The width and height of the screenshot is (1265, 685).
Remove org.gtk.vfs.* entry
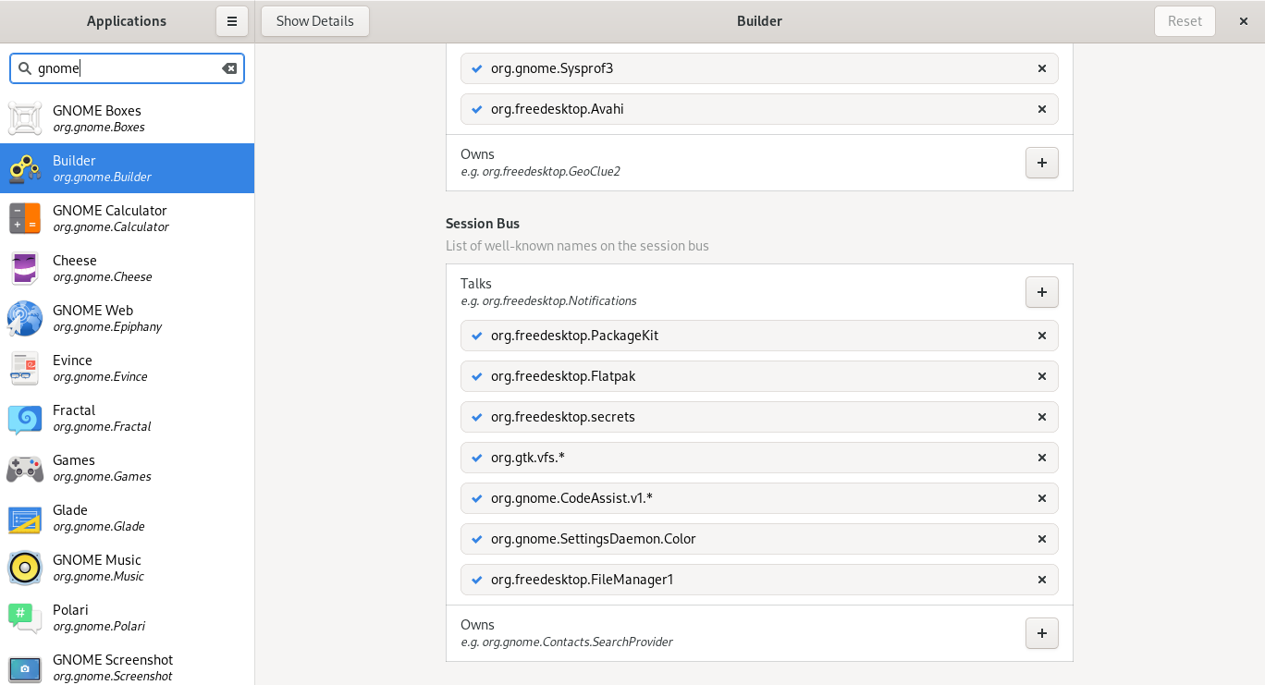[1042, 458]
